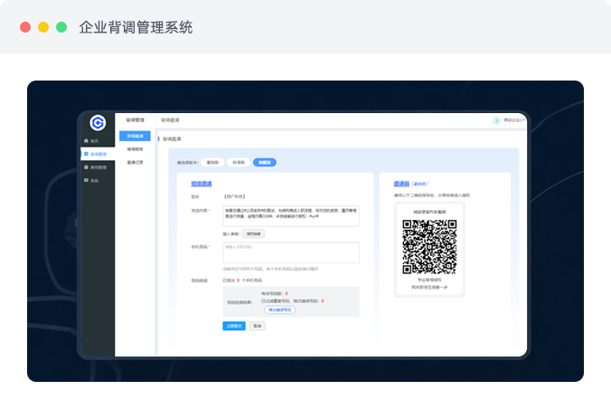This screenshot has height=409, width=611.
Task: Open the 背调报告 submenu item
Action: (135, 148)
